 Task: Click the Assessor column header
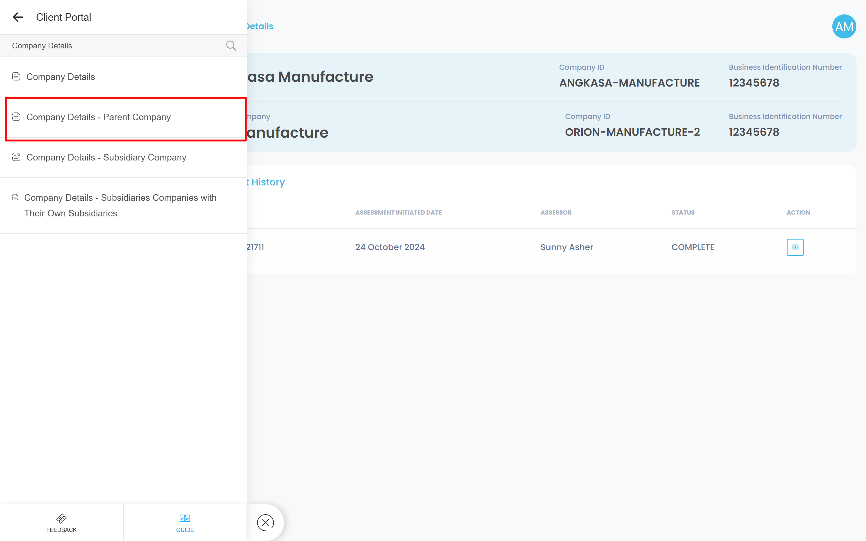click(x=556, y=212)
